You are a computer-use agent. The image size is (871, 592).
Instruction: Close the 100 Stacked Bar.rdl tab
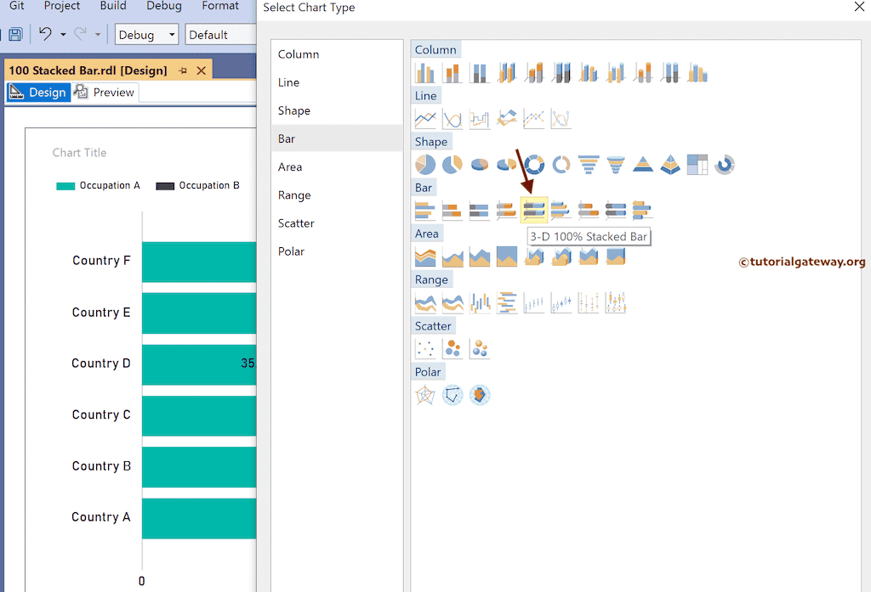201,70
